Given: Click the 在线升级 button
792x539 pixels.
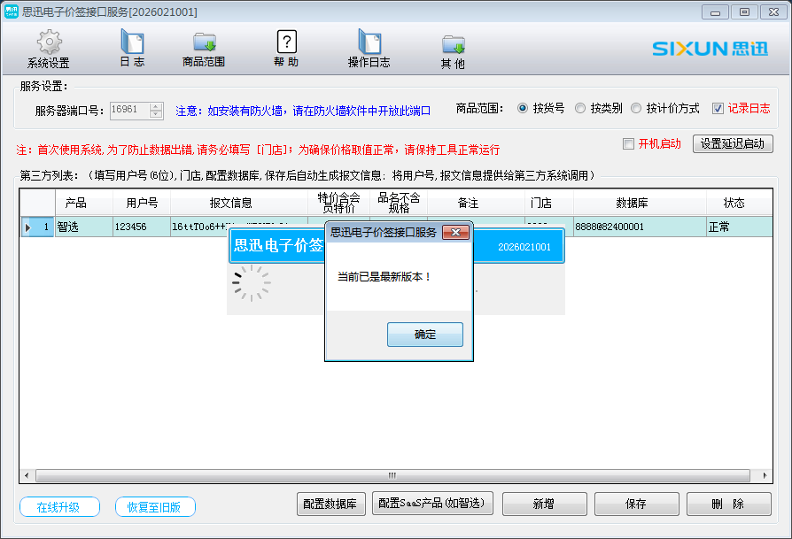Looking at the screenshot, I should pos(58,507).
